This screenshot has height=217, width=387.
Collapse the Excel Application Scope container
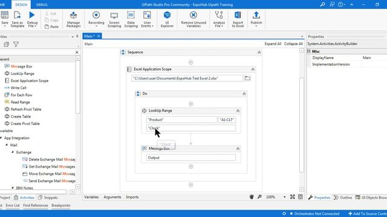(x=253, y=69)
